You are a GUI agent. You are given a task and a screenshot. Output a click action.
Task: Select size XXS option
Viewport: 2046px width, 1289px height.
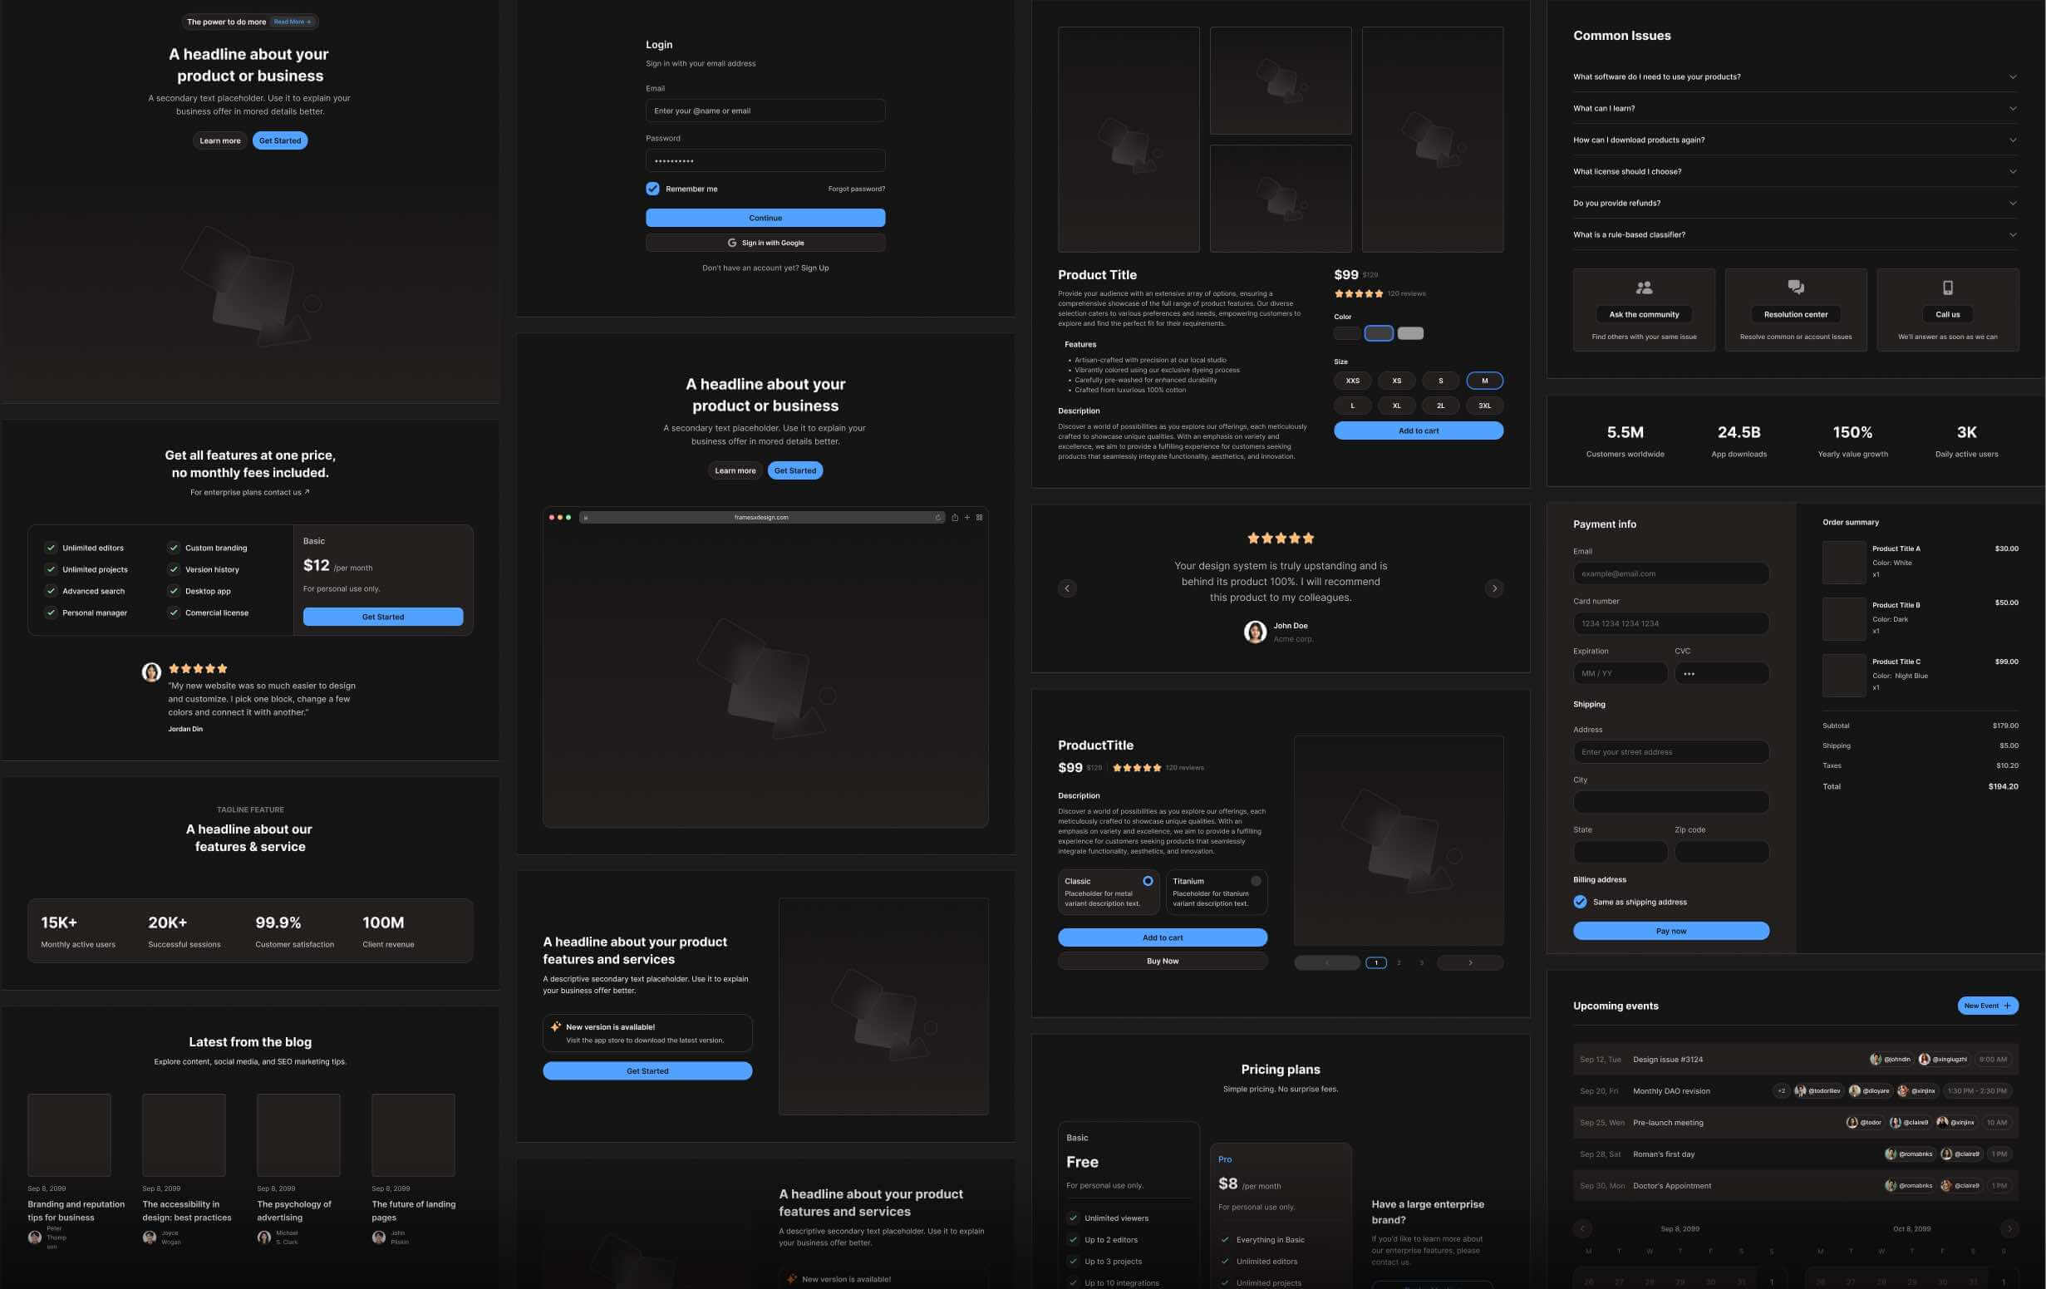point(1353,381)
